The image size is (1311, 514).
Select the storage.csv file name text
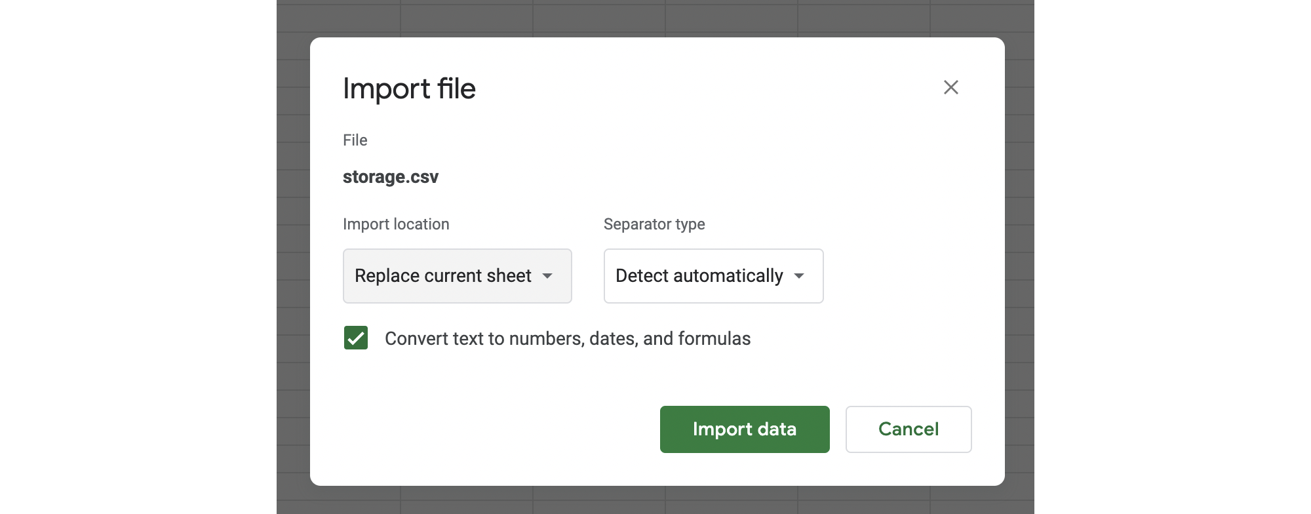pyautogui.click(x=391, y=177)
